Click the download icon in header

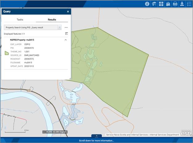point(182,4)
